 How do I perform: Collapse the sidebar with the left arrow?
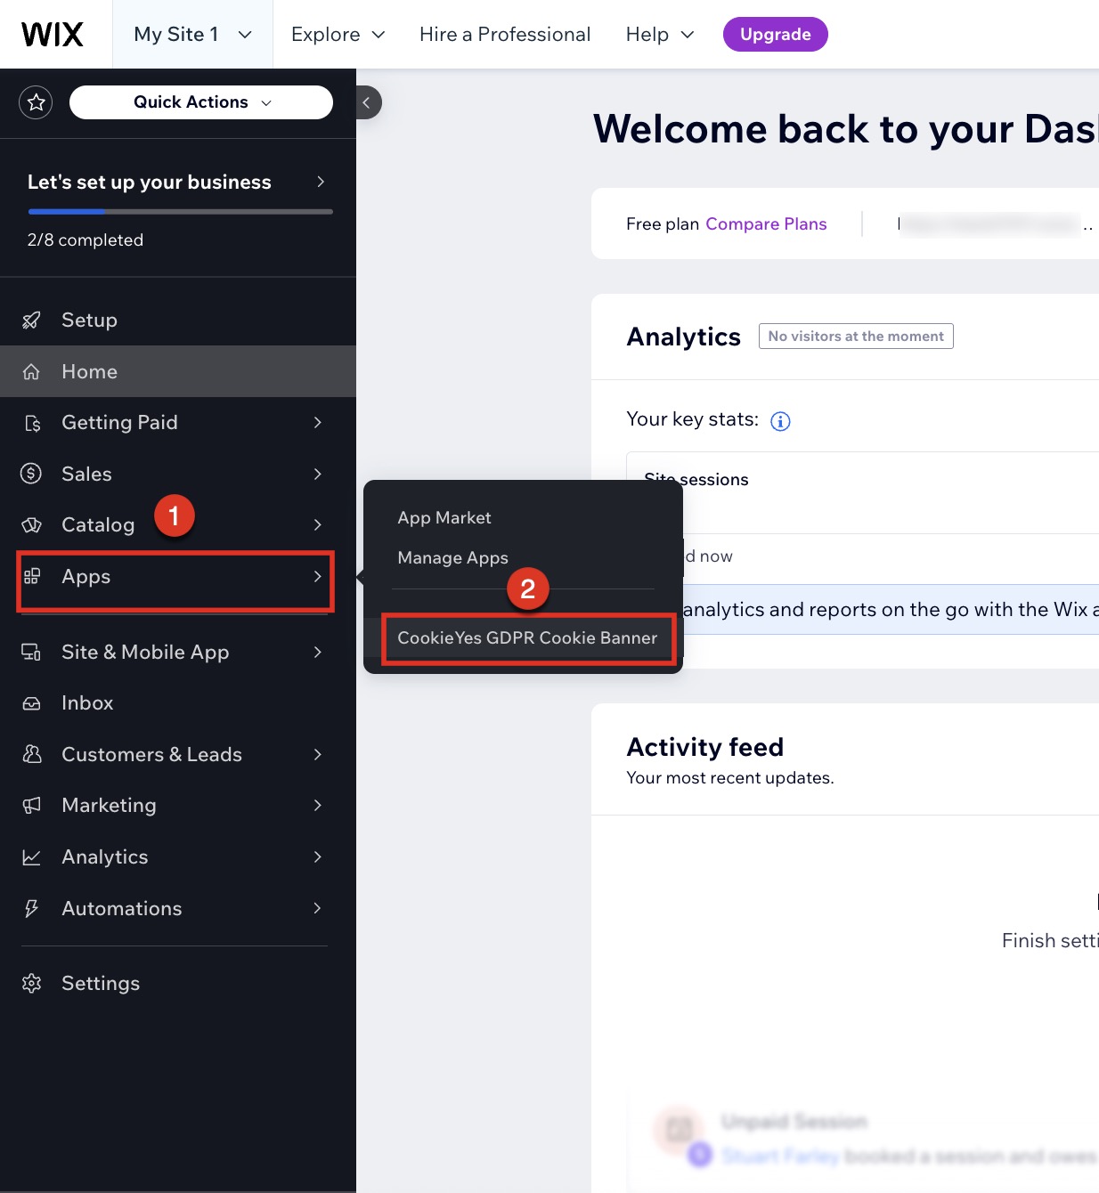(x=367, y=102)
